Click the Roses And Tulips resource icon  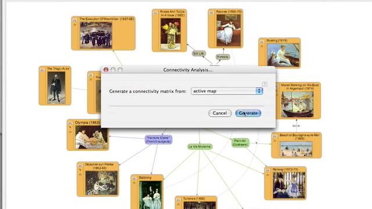[155, 13]
